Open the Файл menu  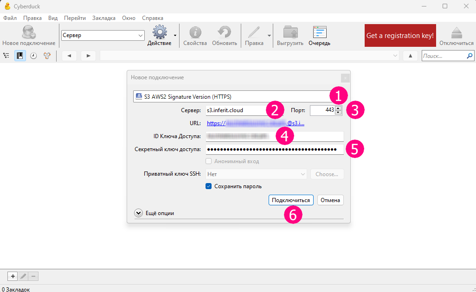click(10, 18)
